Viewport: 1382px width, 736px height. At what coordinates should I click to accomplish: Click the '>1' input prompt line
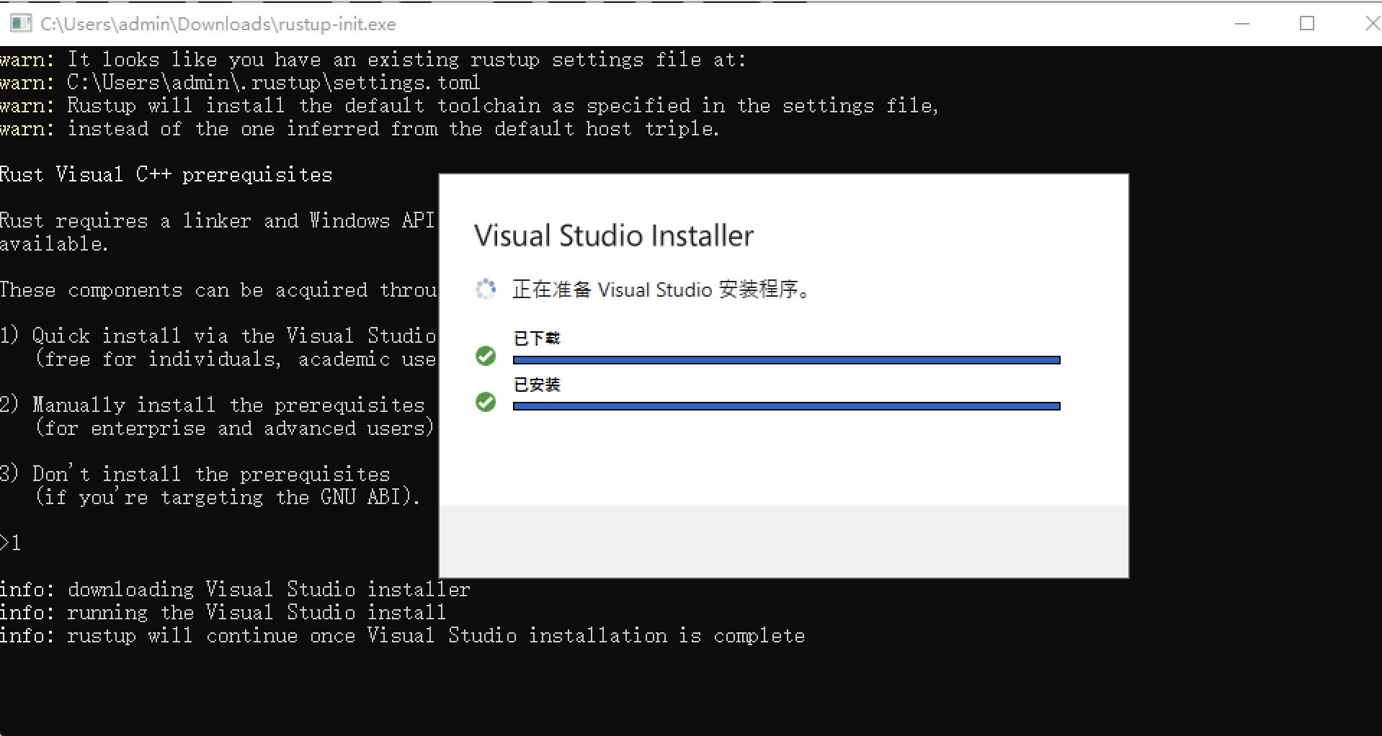[x=11, y=543]
